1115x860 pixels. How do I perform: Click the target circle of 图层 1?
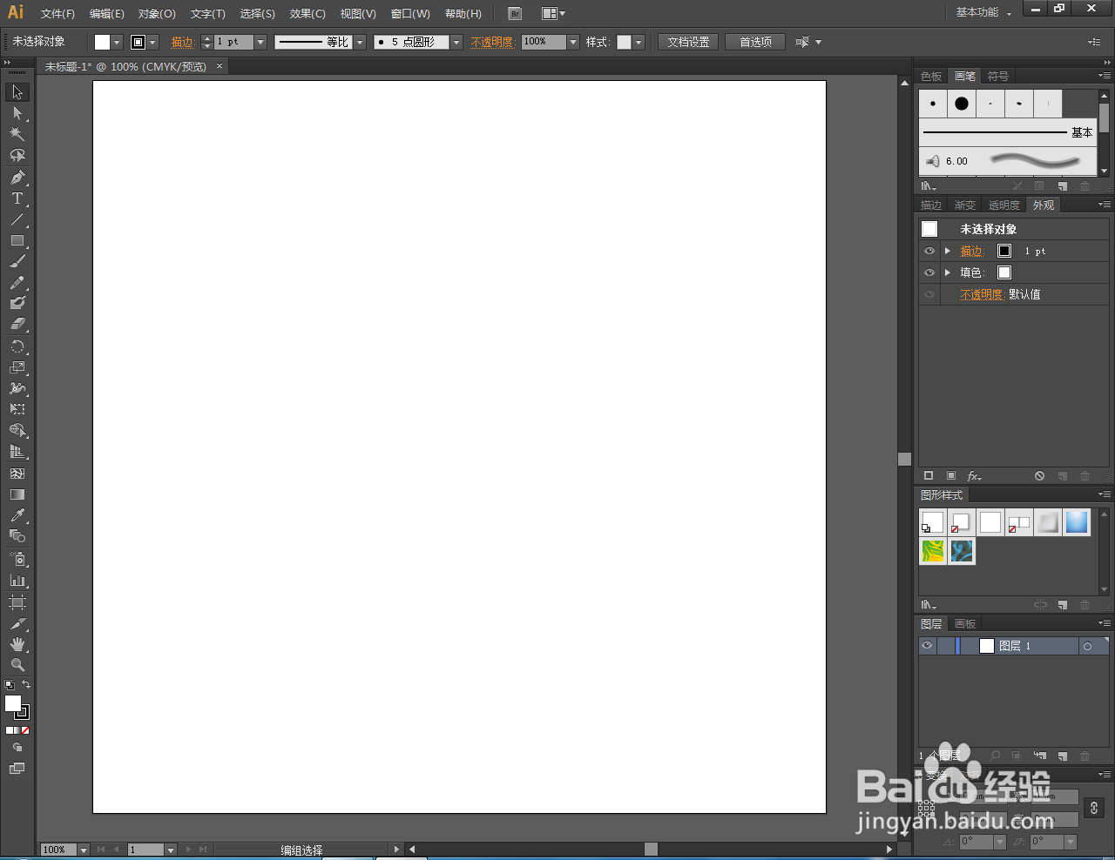[x=1087, y=646]
